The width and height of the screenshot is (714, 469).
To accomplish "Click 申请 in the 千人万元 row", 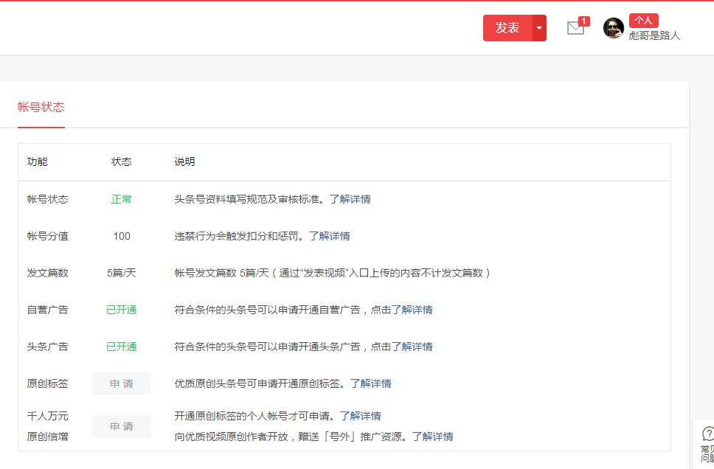I will tap(121, 426).
